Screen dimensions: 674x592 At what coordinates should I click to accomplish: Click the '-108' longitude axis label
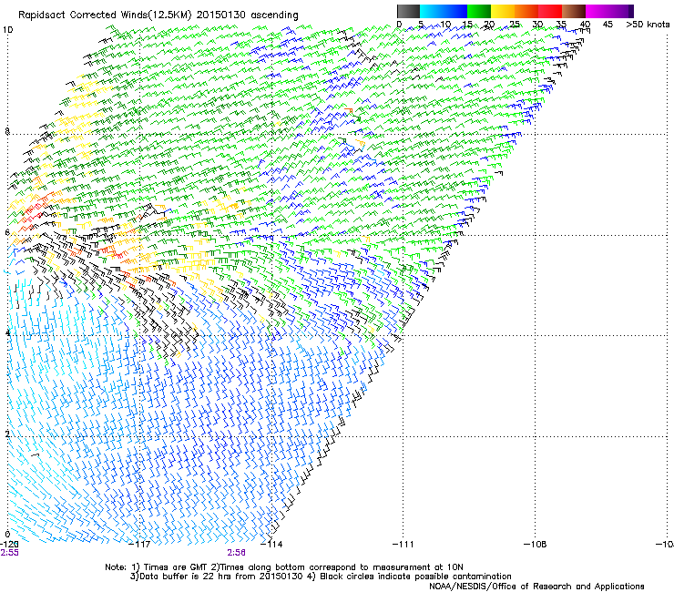tap(536, 545)
